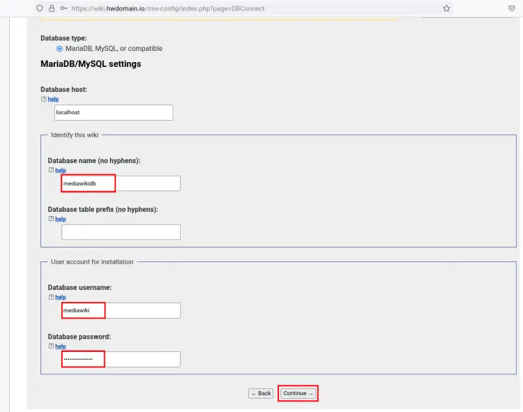Image resolution: width=523 pixels, height=412 pixels.
Task: Click the empty Database table prefix field
Action: click(x=121, y=232)
